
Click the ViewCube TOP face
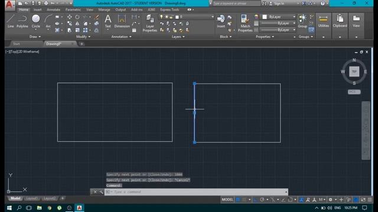pos(354,71)
